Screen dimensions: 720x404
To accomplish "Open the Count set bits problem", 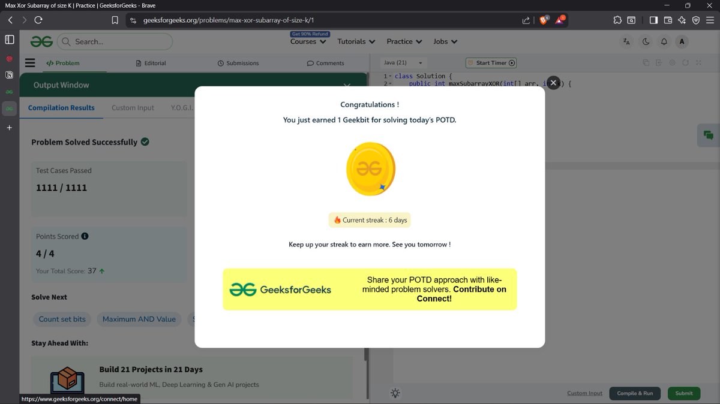I will tap(62, 319).
